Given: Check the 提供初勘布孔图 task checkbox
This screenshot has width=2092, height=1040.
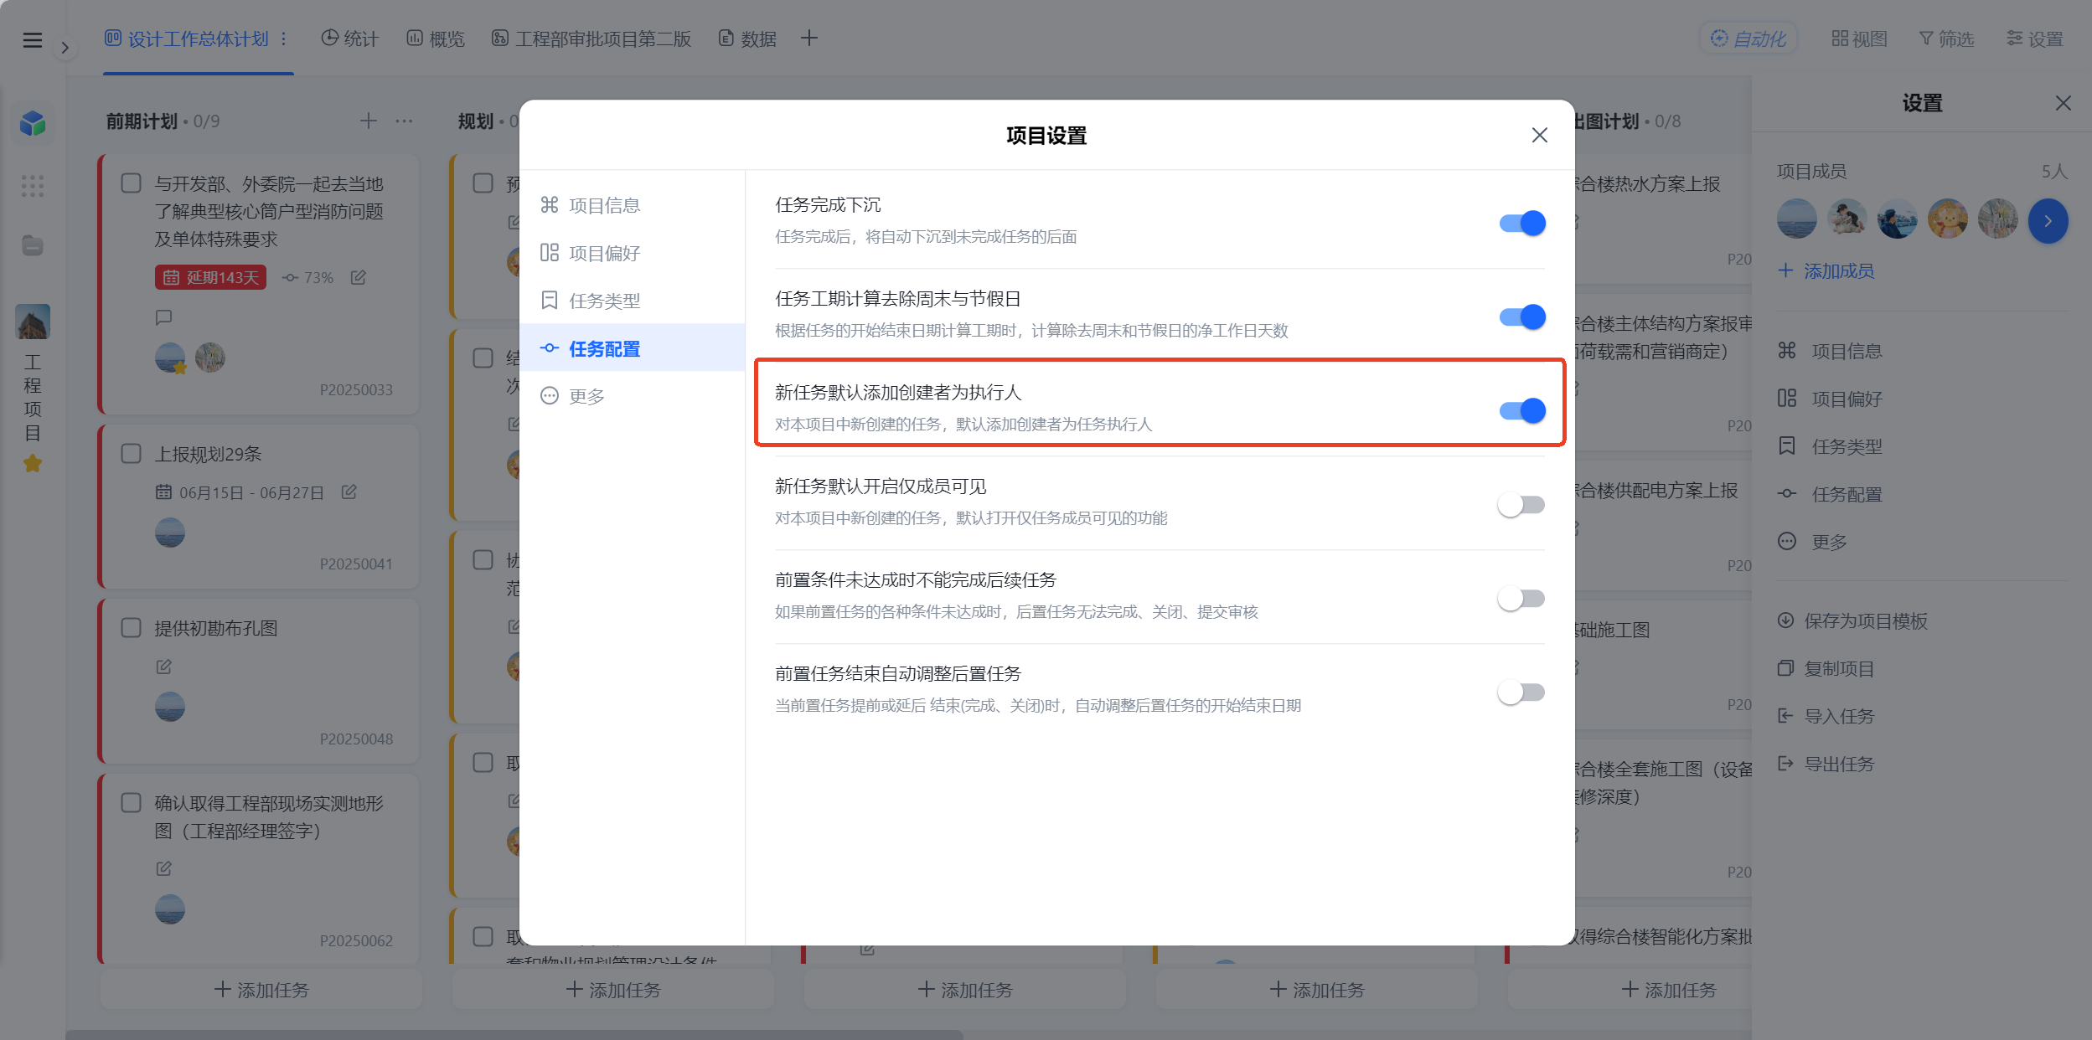Looking at the screenshot, I should click(131, 628).
